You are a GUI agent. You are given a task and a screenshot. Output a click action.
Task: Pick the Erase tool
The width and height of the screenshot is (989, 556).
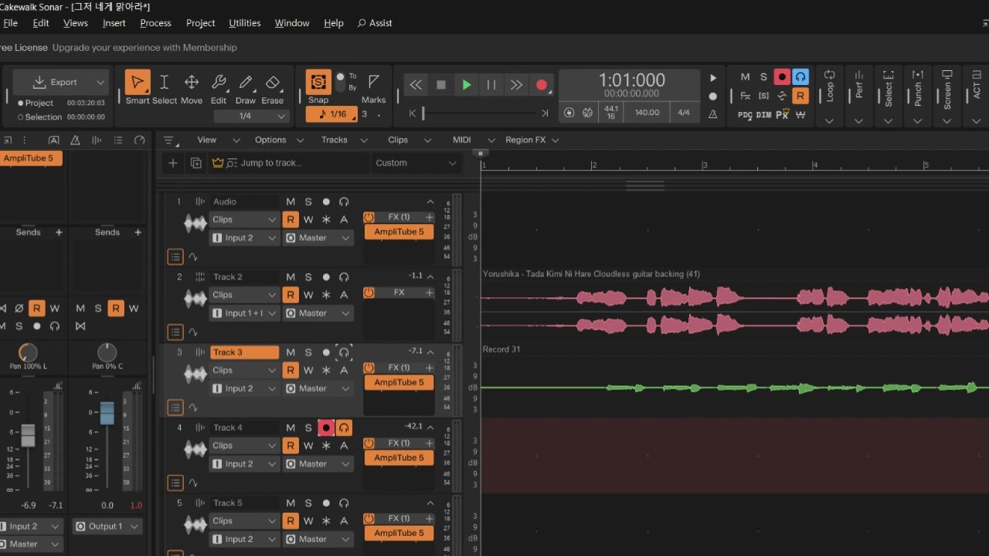272,83
